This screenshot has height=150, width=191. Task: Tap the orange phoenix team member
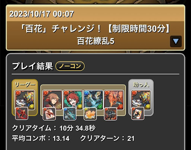114,100
